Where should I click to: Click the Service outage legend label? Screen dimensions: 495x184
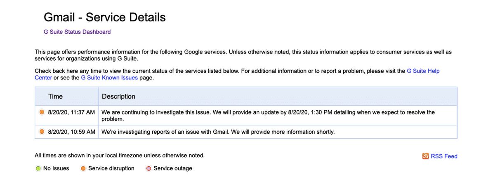click(173, 168)
